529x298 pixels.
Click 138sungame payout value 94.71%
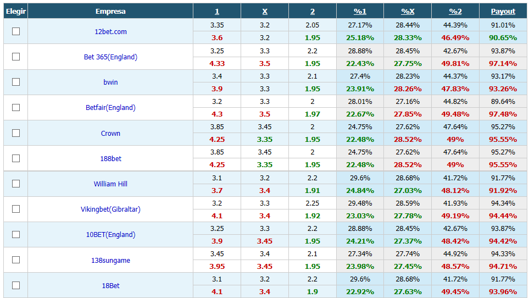coord(503,266)
